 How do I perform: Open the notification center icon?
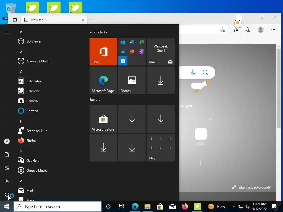click(274, 206)
